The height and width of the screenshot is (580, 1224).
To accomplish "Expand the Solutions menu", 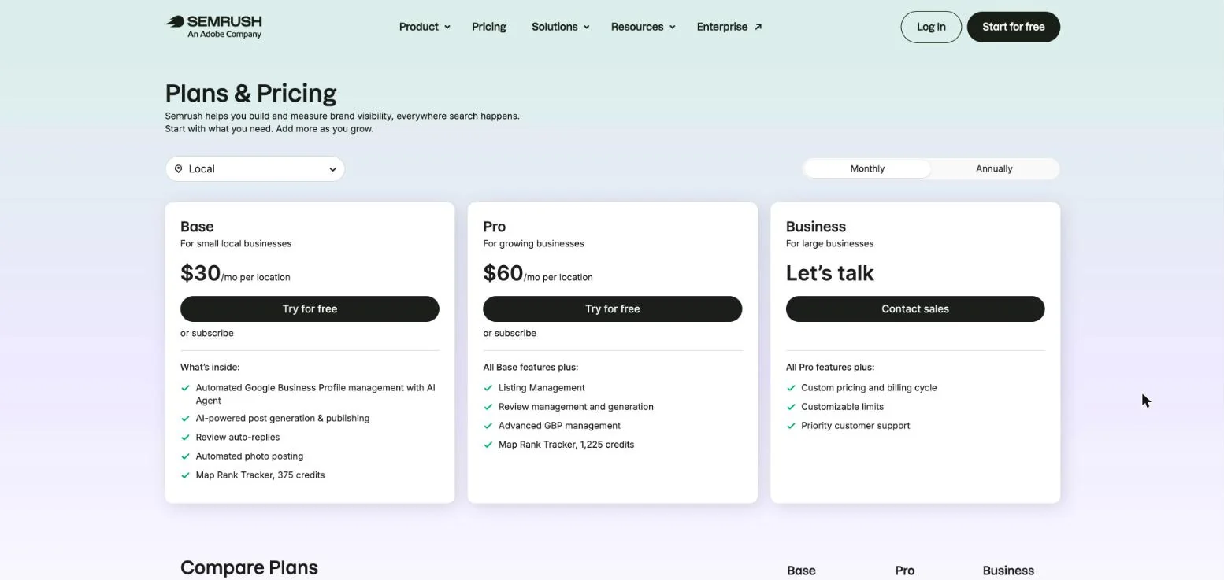I will click(560, 27).
